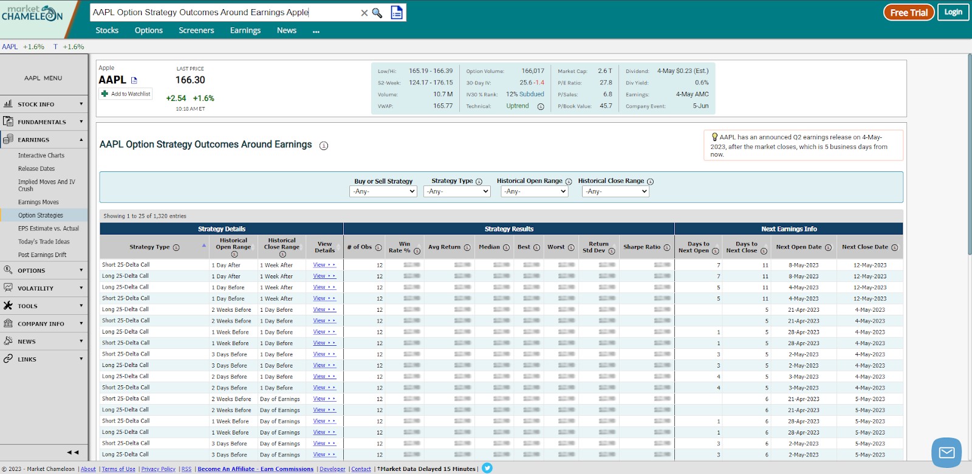Click the Free Trial button

(909, 12)
